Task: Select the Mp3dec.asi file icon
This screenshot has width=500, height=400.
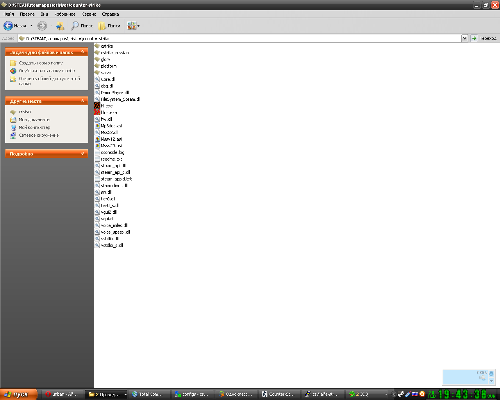Action: (97, 125)
